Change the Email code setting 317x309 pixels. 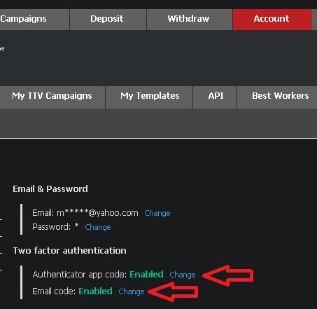[x=132, y=291]
